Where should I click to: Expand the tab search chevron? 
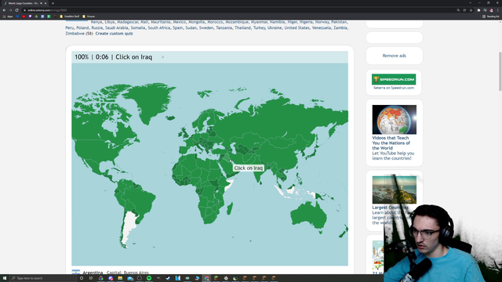[x=471, y=3]
